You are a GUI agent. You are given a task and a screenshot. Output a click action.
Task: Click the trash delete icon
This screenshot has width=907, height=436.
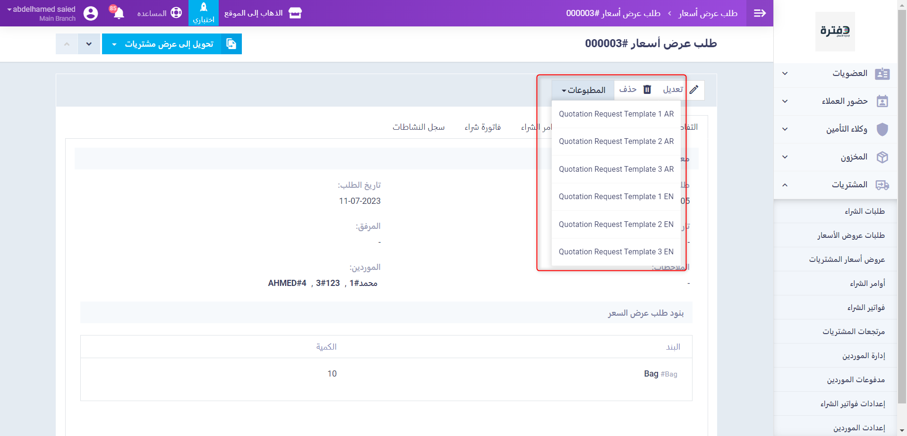pyautogui.click(x=647, y=90)
